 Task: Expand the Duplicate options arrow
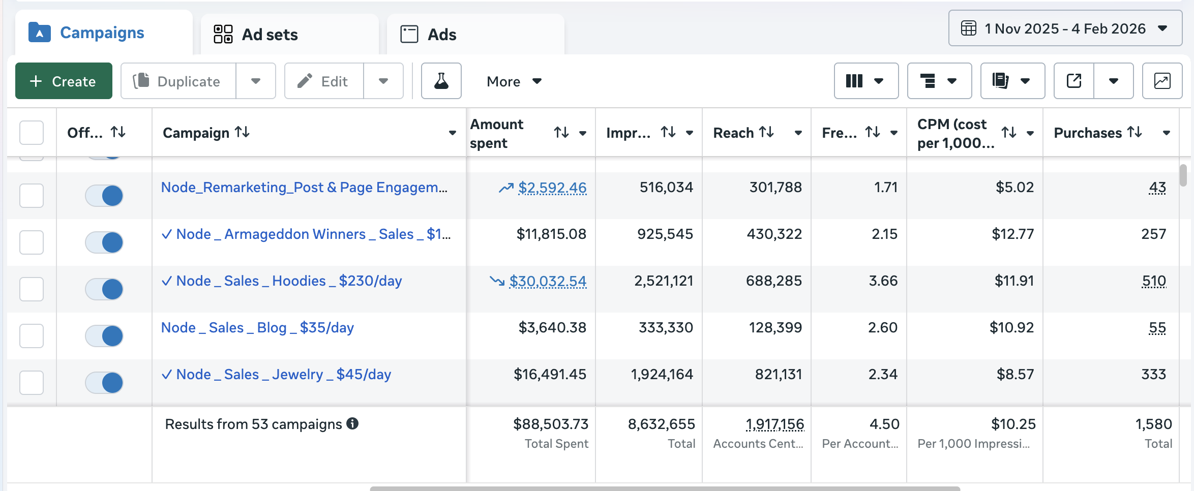coord(256,81)
